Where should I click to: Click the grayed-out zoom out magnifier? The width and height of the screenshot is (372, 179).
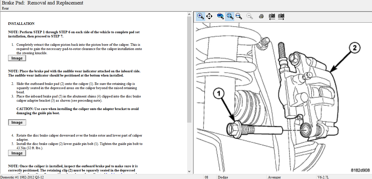point(249,16)
